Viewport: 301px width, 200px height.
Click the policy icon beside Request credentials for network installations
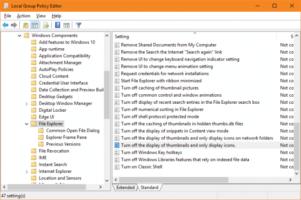point(117,74)
